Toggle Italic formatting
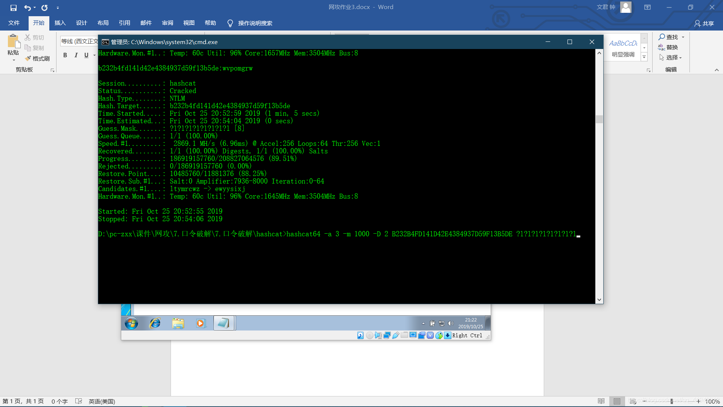This screenshot has width=723, height=407. click(x=76, y=55)
